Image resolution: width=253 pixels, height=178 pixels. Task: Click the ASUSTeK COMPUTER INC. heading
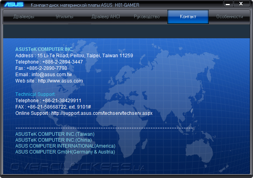click(44, 49)
